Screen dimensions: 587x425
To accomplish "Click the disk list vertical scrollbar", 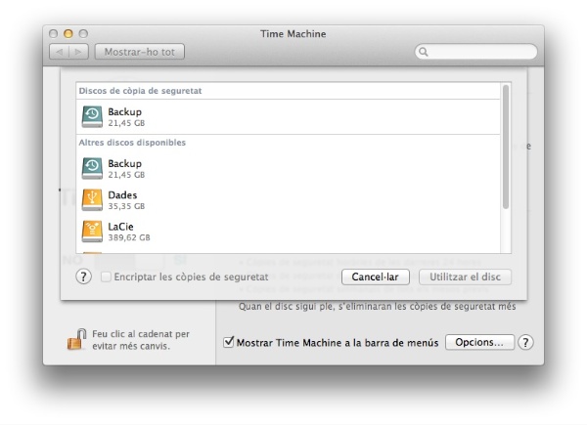I will tap(506, 147).
